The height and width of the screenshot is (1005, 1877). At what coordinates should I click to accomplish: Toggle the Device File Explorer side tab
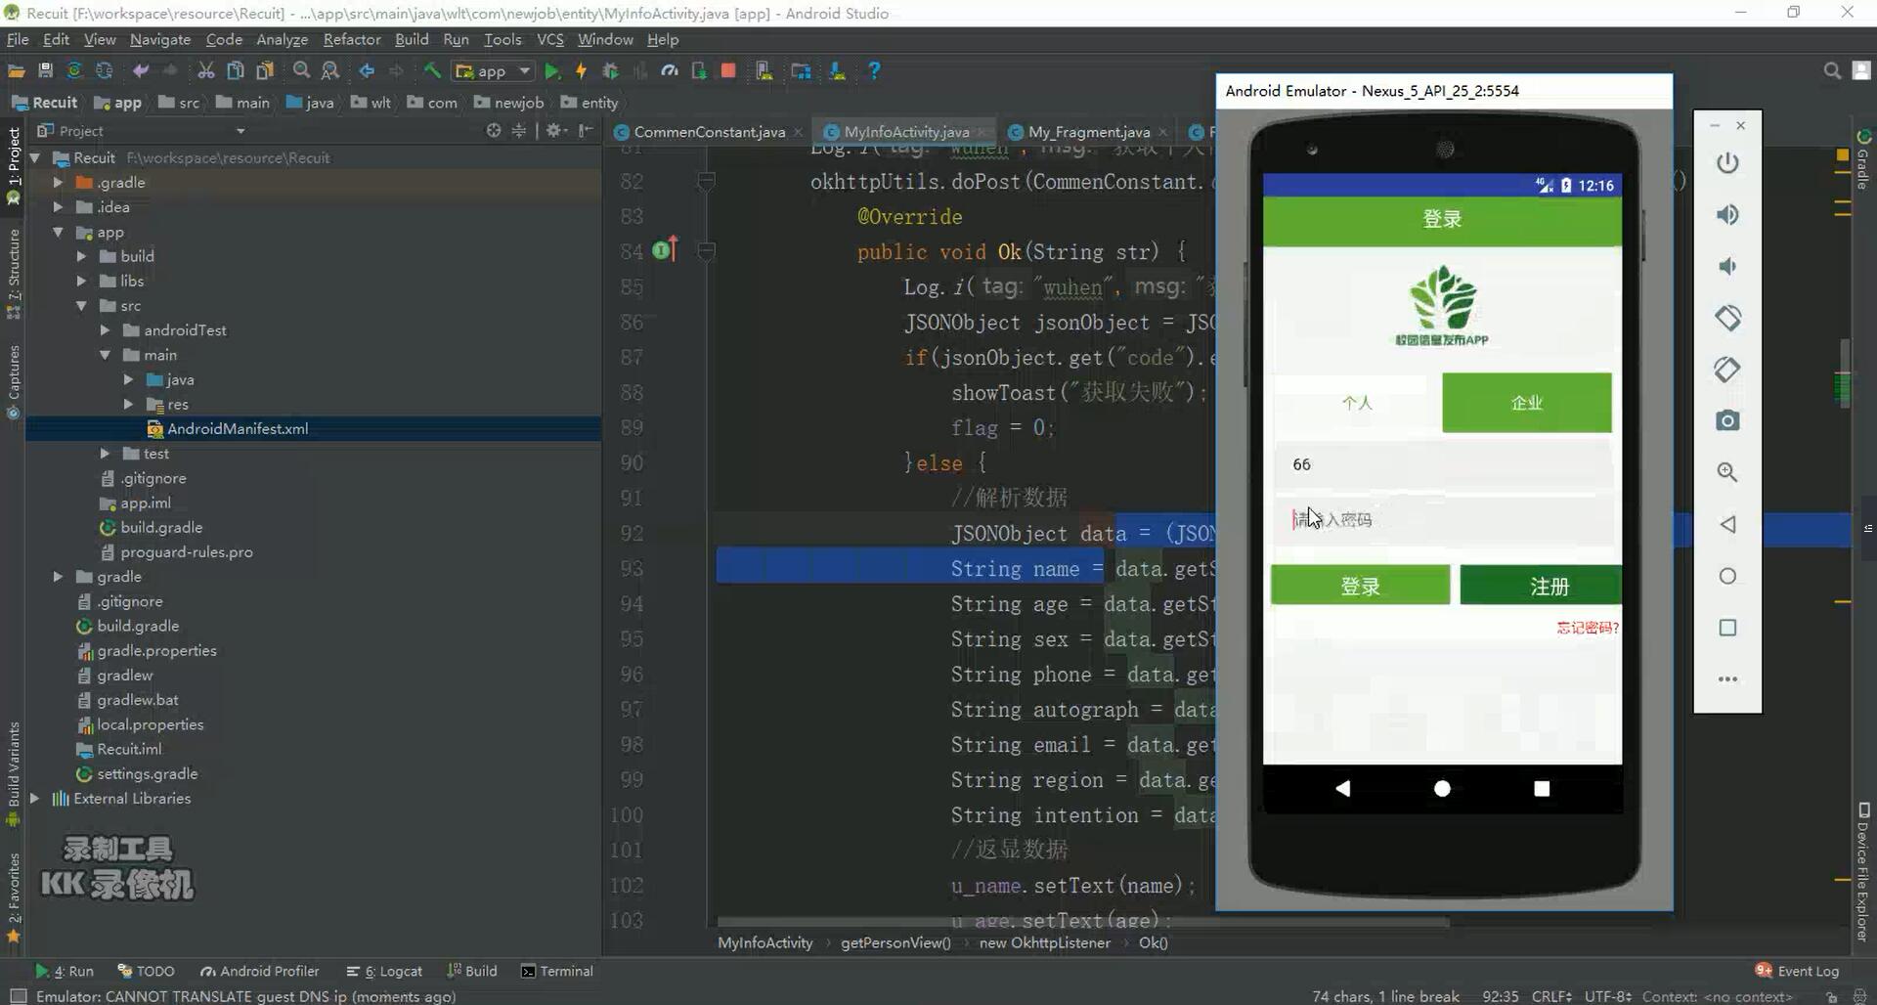[x=1863, y=873]
